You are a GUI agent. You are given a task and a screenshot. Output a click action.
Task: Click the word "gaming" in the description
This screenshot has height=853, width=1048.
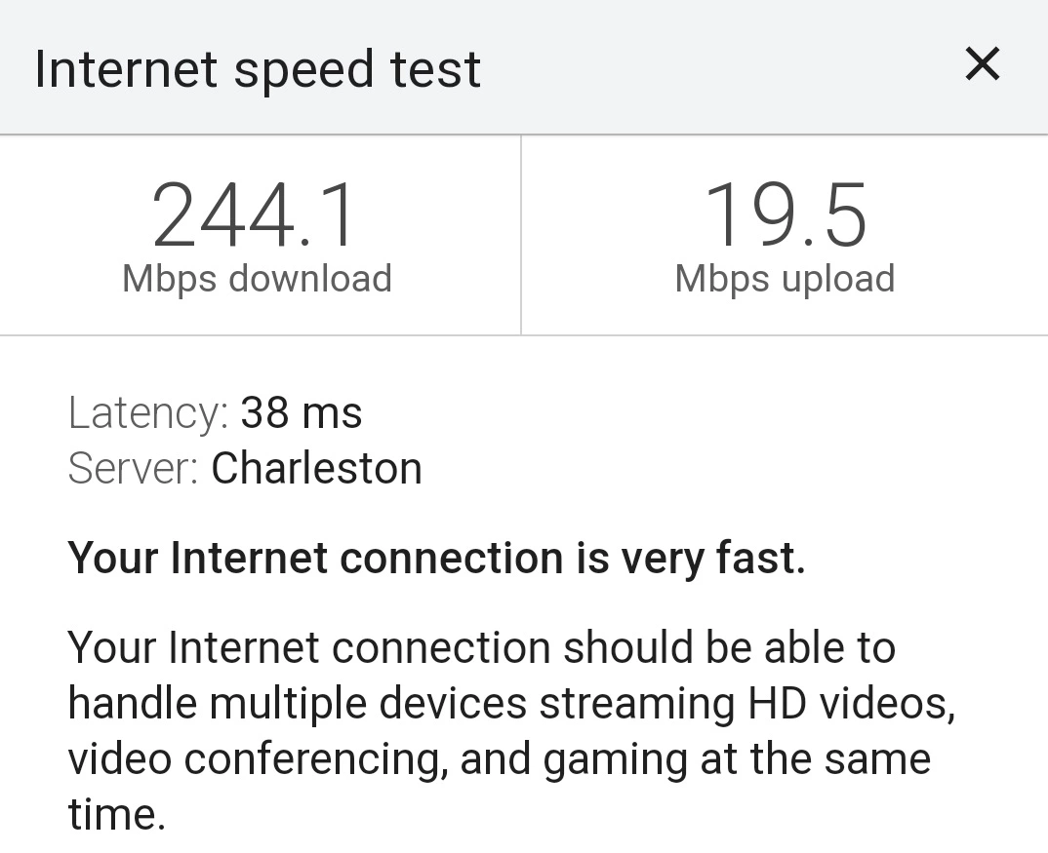pyautogui.click(x=615, y=760)
